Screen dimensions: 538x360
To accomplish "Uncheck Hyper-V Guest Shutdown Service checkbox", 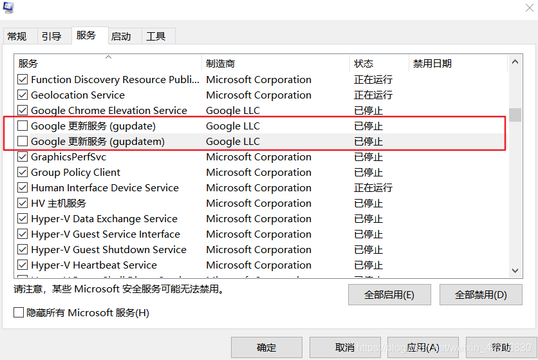I will (23, 250).
